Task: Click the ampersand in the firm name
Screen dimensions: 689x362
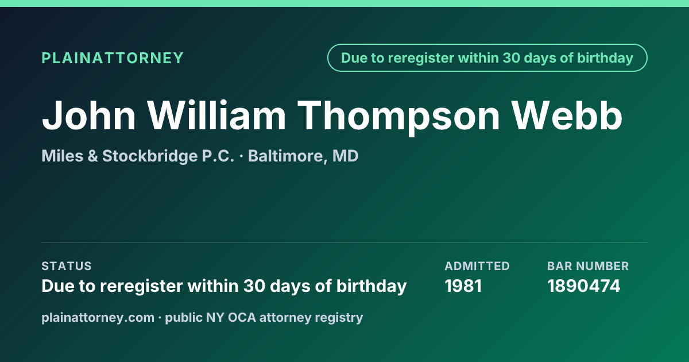Action: (91, 156)
